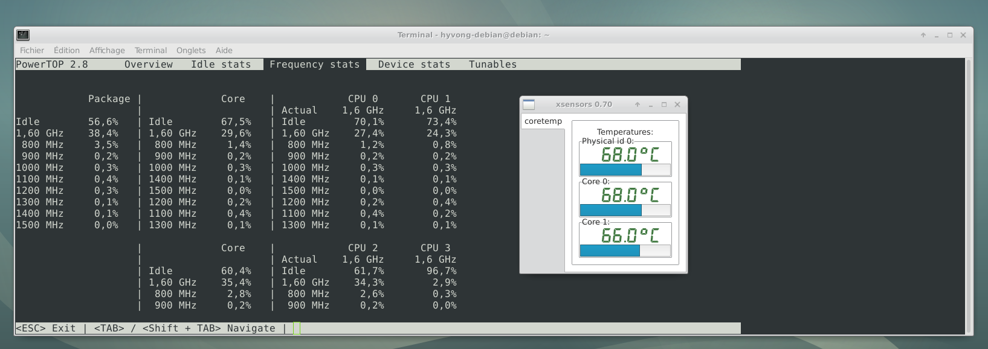Roll up the terminal window with arrow icon

pyautogui.click(x=923, y=35)
